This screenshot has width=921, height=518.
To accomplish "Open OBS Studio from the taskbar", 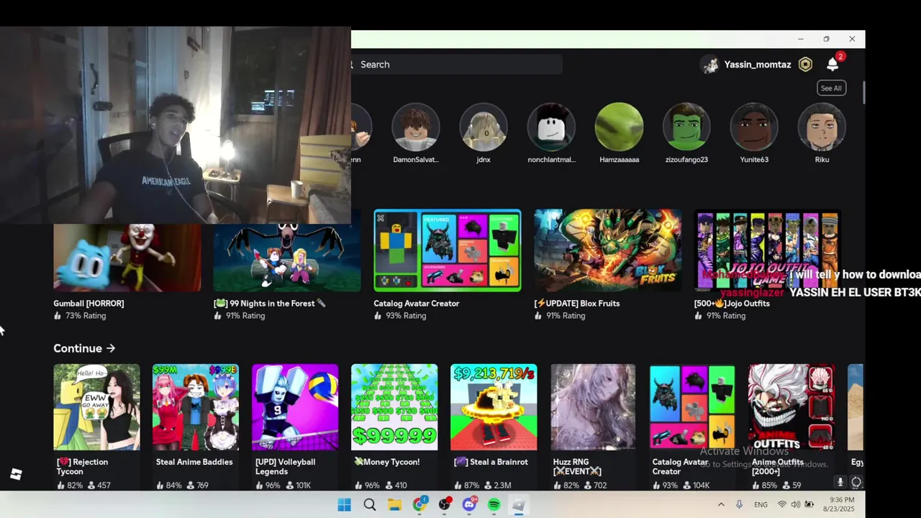I will coord(445,505).
